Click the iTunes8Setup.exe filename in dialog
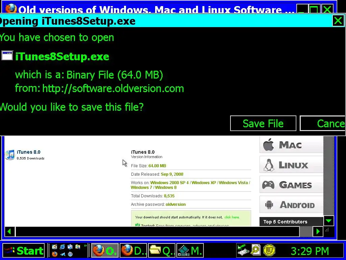This screenshot has width=346, height=260. (x=62, y=57)
